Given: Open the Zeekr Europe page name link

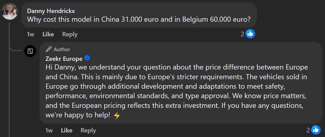Looking at the screenshot, I should click(64, 59).
